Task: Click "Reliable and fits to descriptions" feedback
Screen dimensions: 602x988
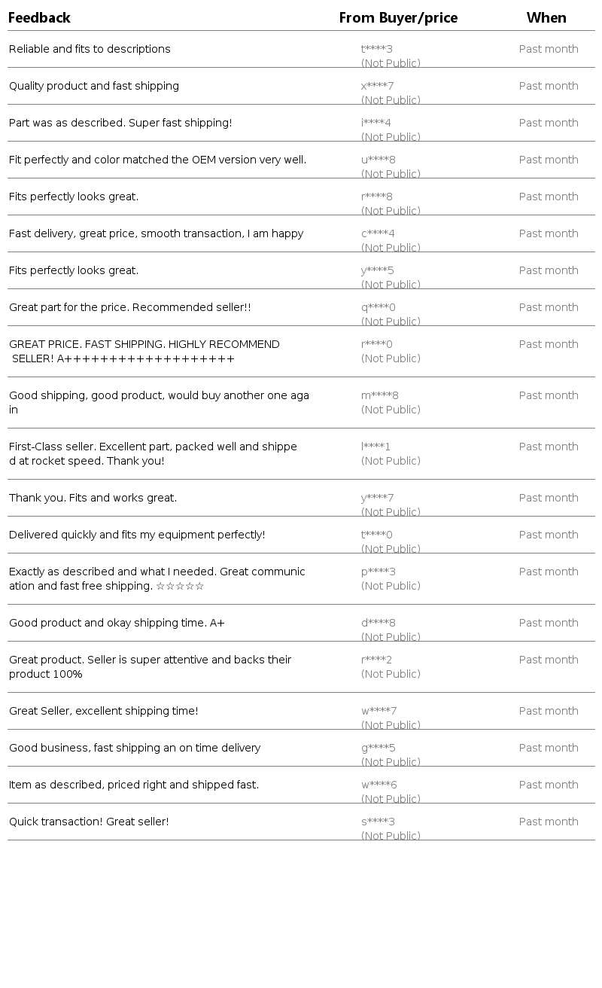Action: point(90,49)
